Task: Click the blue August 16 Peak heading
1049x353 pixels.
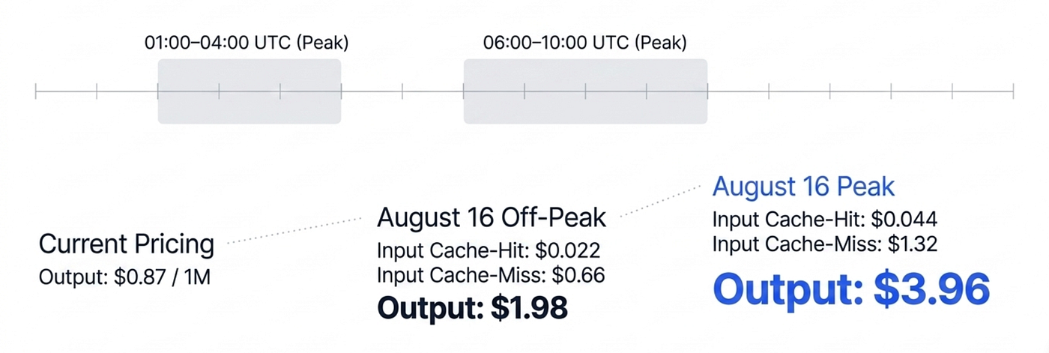Action: coord(803,187)
